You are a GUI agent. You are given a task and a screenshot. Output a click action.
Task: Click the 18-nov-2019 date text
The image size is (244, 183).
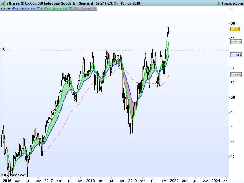130,3
